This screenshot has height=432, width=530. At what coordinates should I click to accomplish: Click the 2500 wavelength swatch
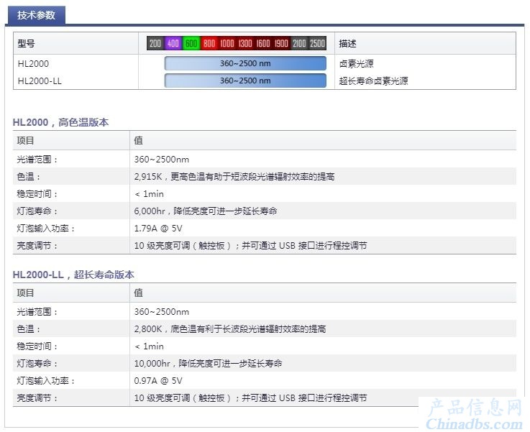(x=317, y=43)
